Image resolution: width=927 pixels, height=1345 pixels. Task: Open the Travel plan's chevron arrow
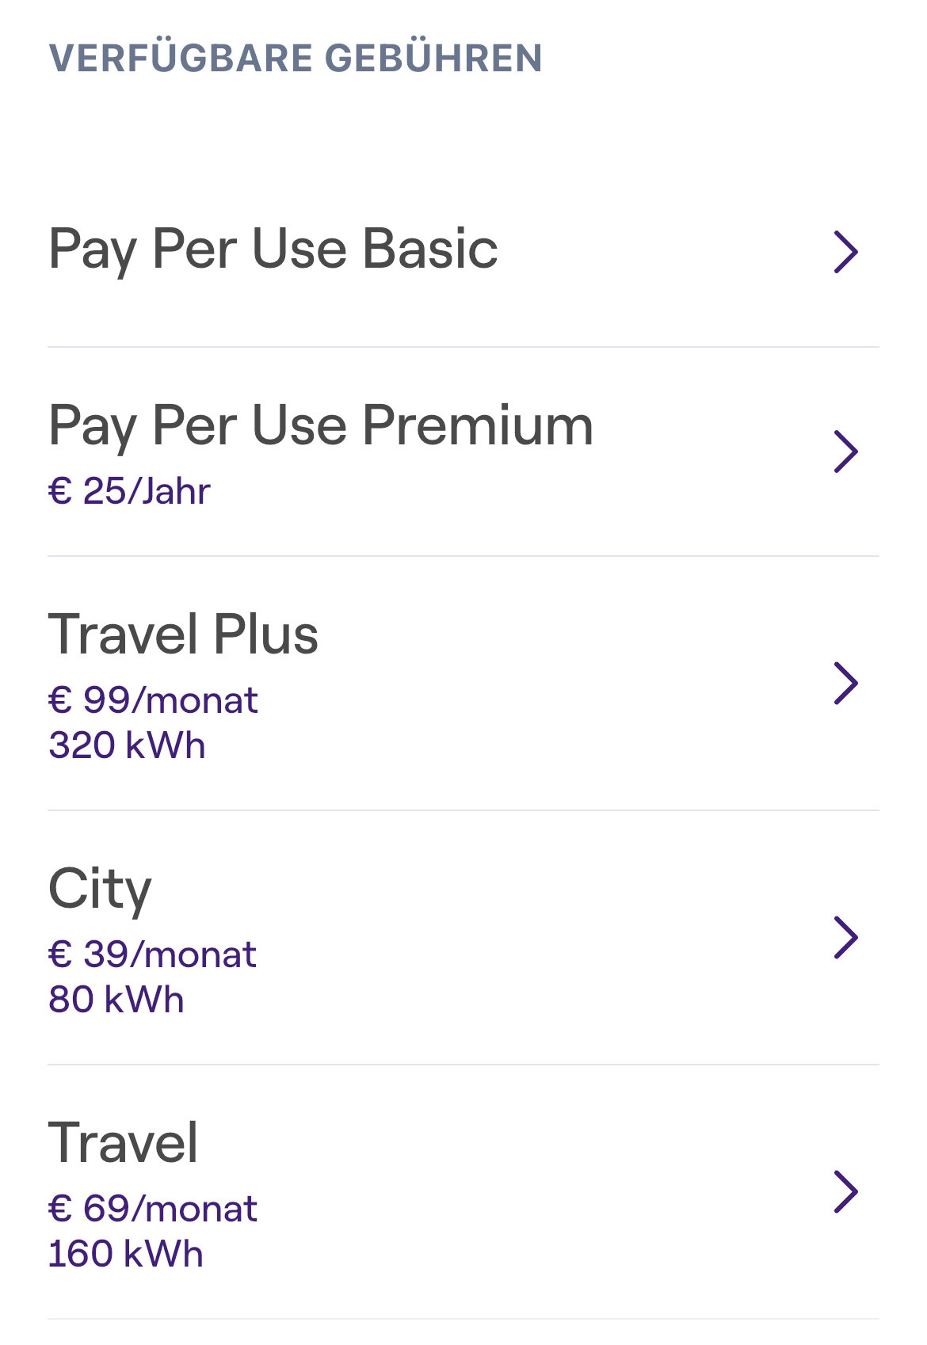(x=846, y=1191)
